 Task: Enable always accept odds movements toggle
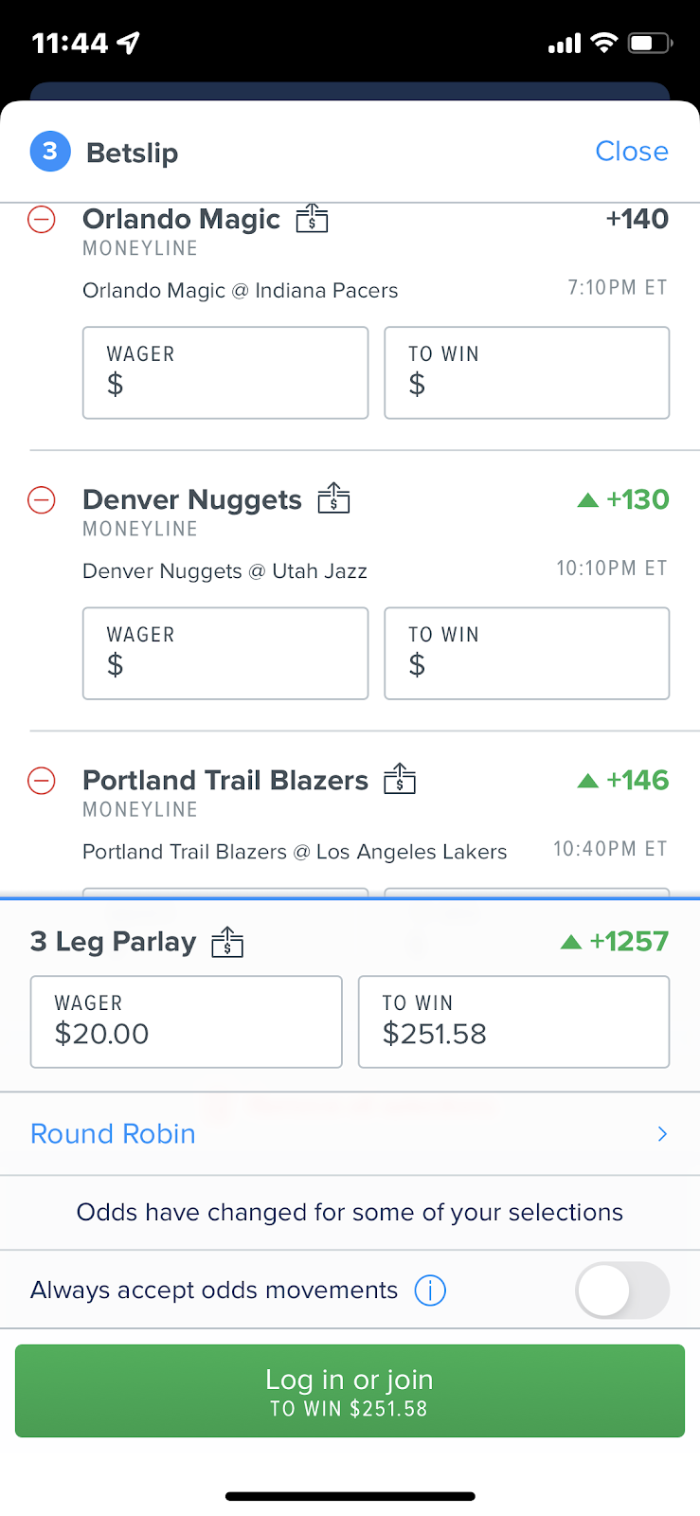point(621,1290)
